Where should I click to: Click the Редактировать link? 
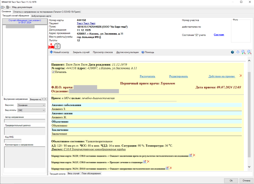(x=179, y=76)
